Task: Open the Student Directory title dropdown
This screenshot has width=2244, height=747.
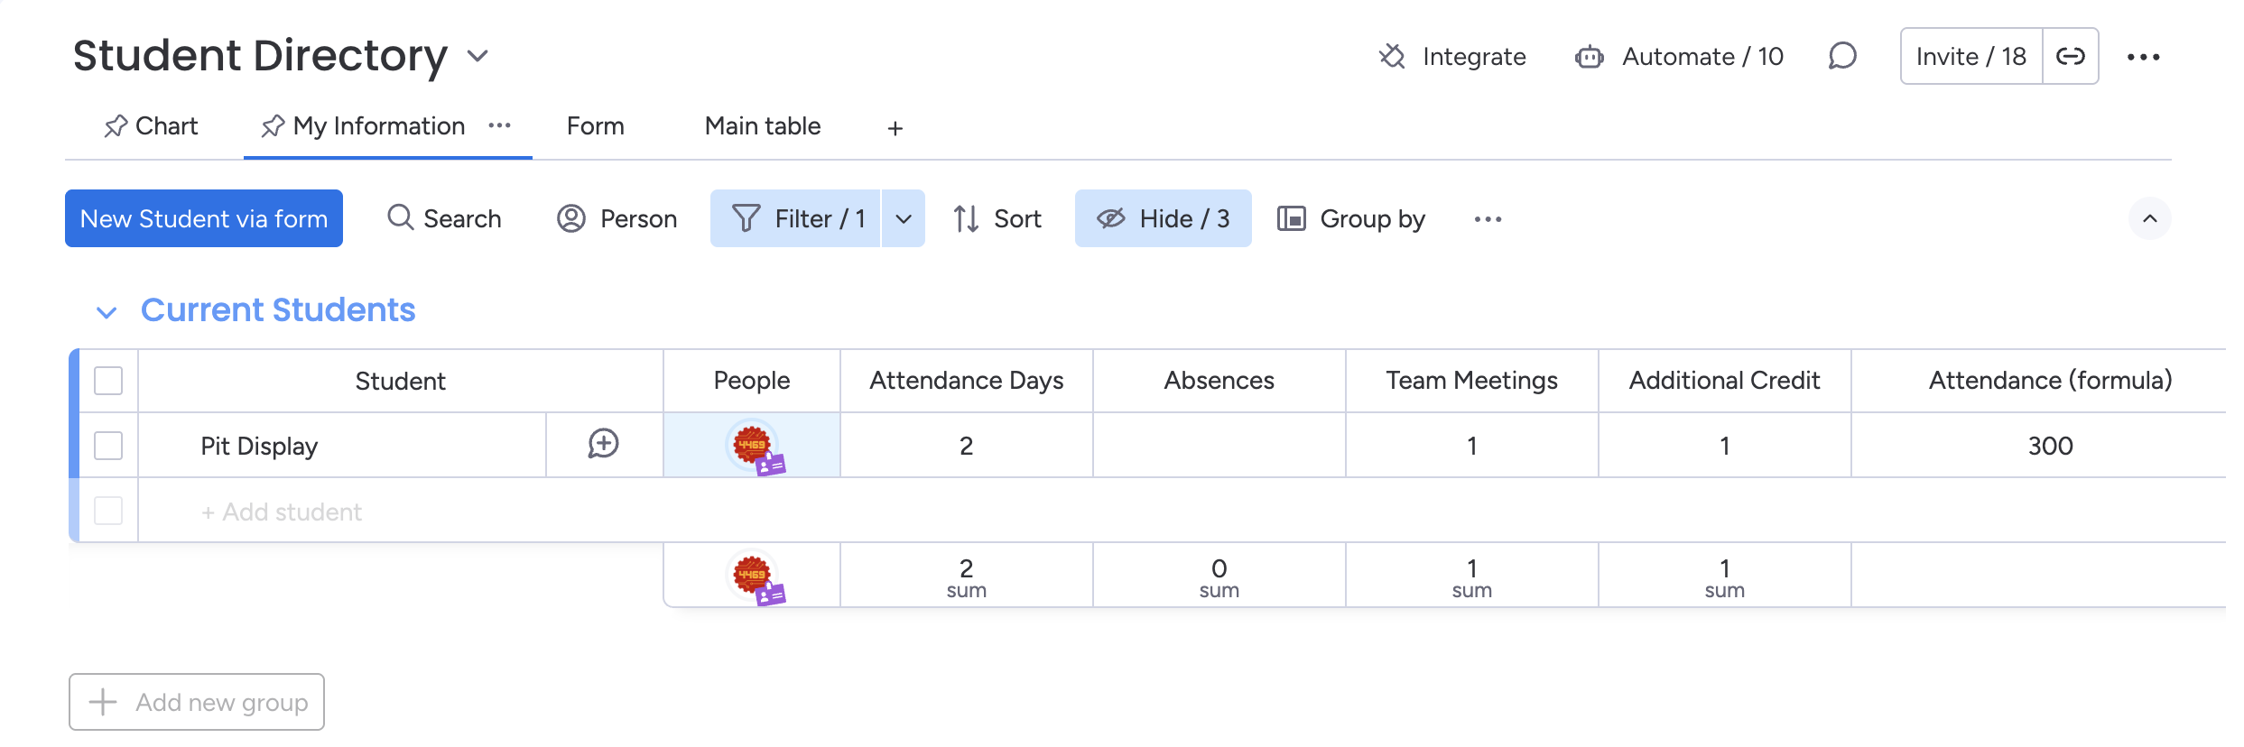Action: point(478,56)
